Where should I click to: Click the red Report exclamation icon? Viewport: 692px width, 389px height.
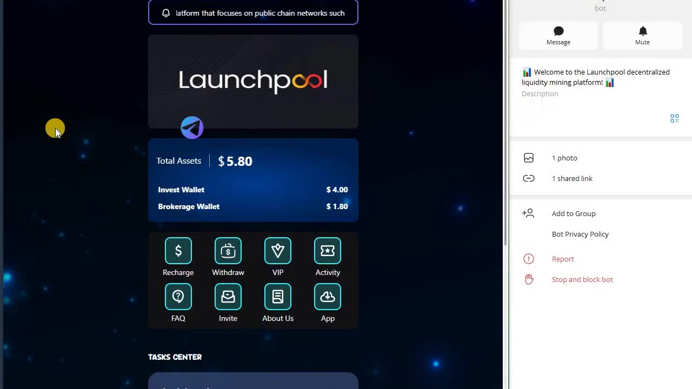pyautogui.click(x=529, y=259)
